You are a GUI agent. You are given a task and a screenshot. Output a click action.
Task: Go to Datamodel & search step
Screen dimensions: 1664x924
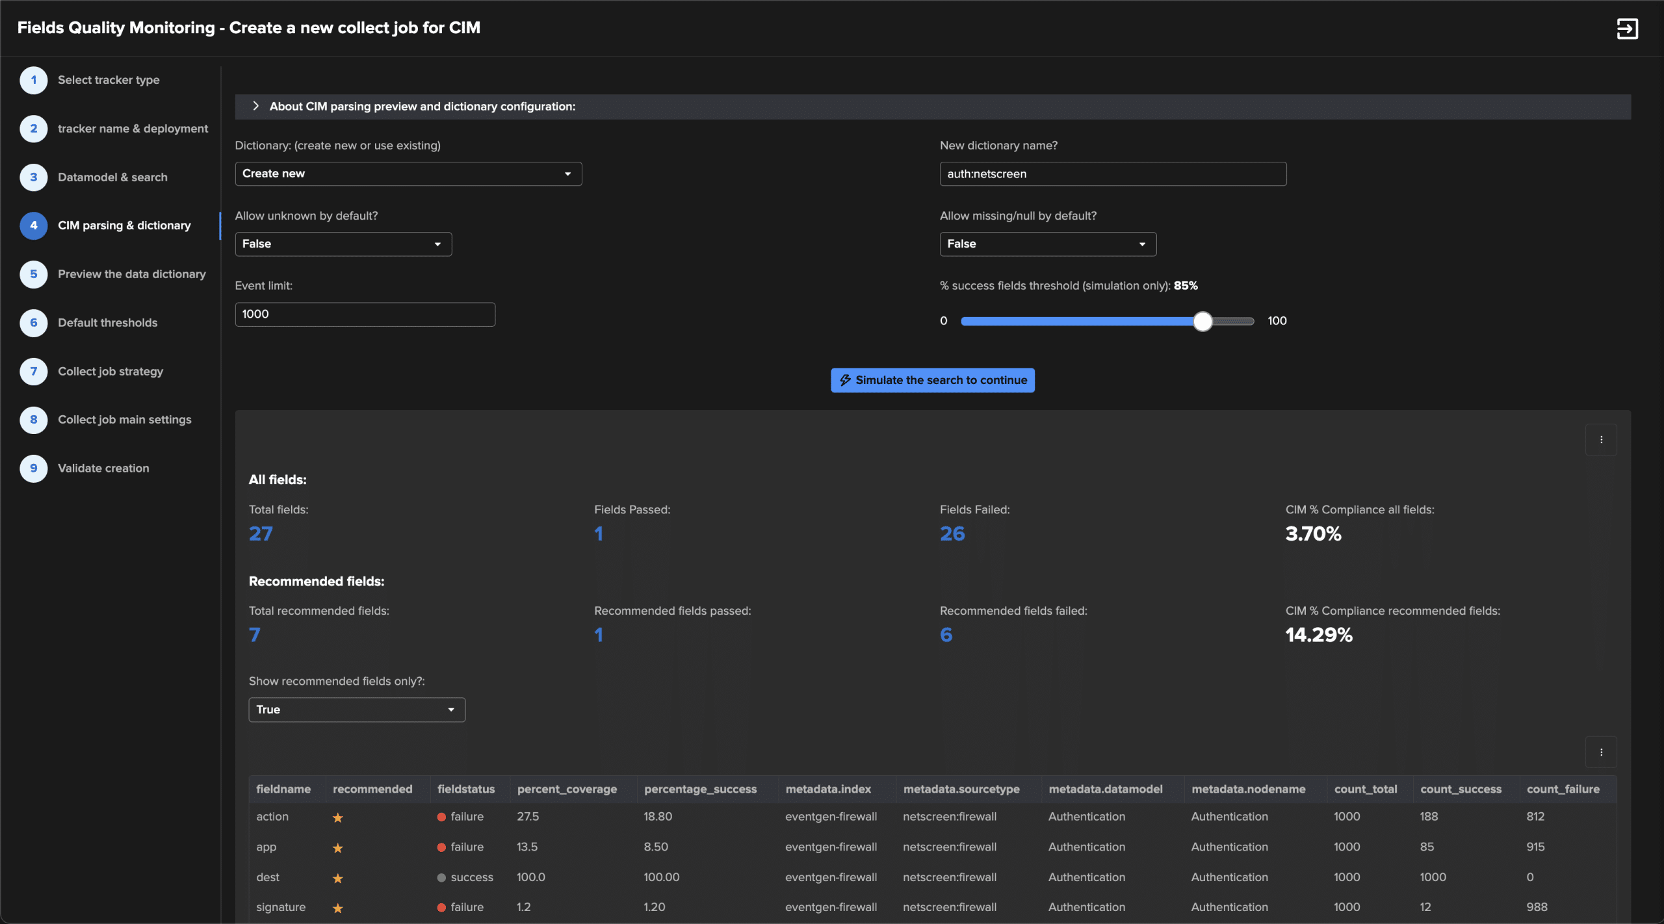tap(112, 177)
